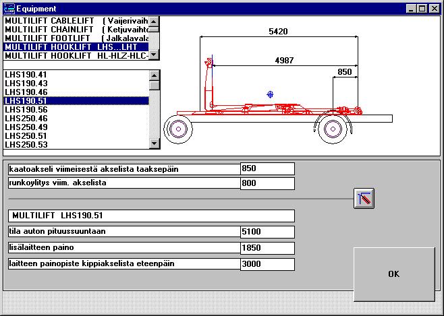The image size is (444, 316).
Task: Click the MULTILIFT LHS190.51 name field
Action: pos(152,216)
